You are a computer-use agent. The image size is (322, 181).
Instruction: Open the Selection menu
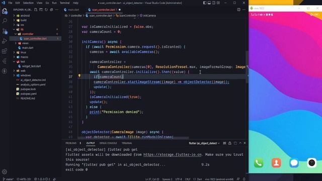pyautogui.click(x=28, y=3)
